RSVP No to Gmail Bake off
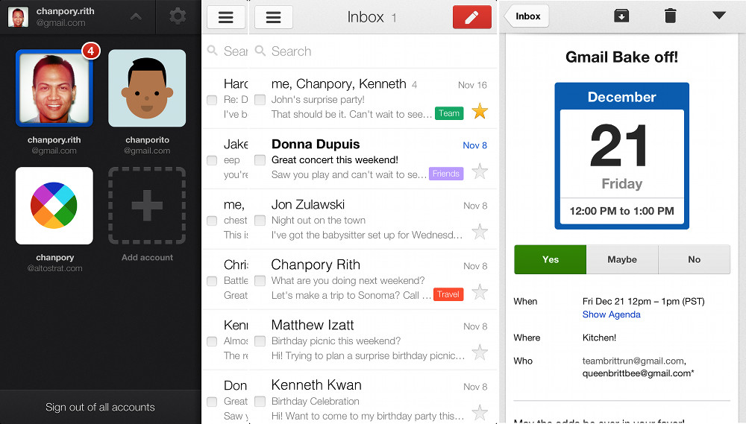 tap(694, 259)
